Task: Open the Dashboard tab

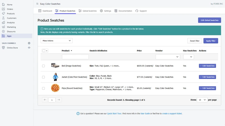Action: [45, 11]
